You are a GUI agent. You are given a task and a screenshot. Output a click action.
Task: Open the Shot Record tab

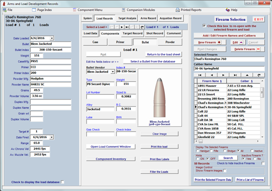(155, 33)
